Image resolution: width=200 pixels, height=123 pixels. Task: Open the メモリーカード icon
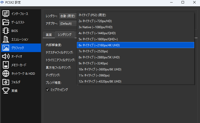[6, 65]
